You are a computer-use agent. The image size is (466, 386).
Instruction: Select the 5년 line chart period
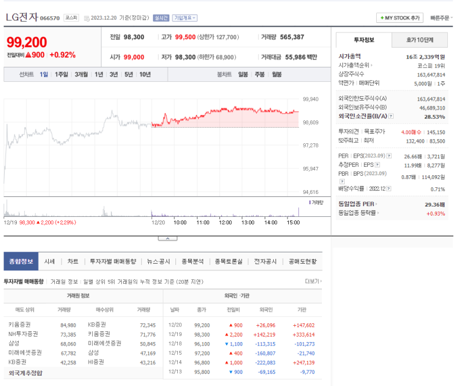128,75
